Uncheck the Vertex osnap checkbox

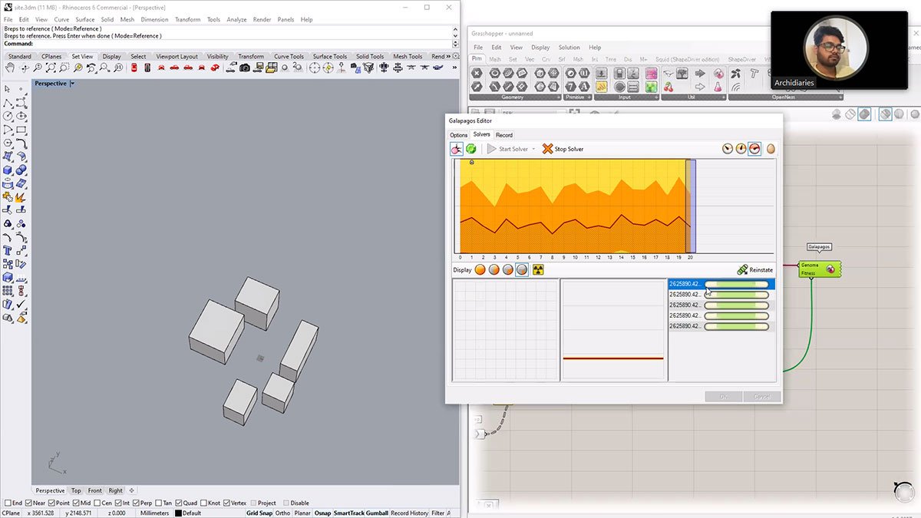(x=225, y=503)
